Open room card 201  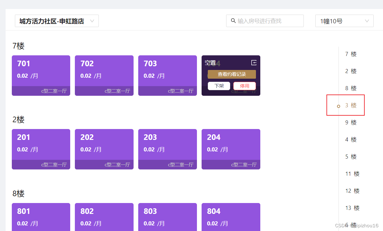41,149
